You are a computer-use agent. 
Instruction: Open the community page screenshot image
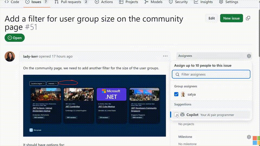[x=94, y=106]
